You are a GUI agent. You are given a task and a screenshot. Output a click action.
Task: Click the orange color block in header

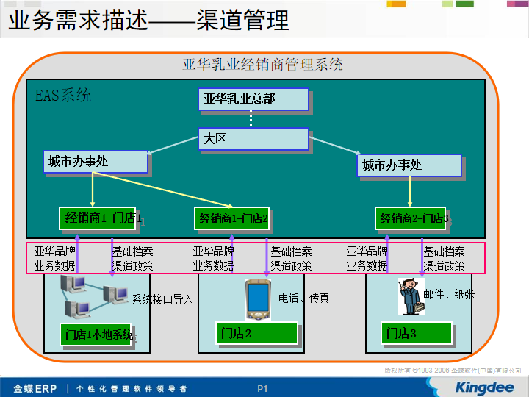(x=397, y=4)
